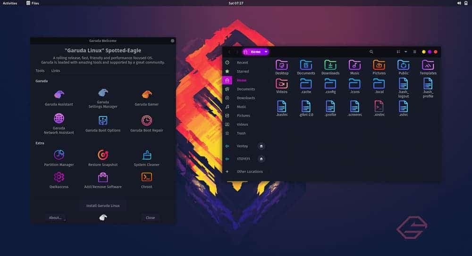
Task: Select the .config folder
Action: point(330,86)
